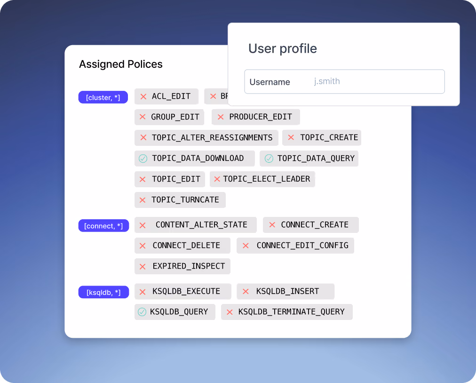Click the X icon on TOPIC_ELECT_LEADER

coord(217,179)
